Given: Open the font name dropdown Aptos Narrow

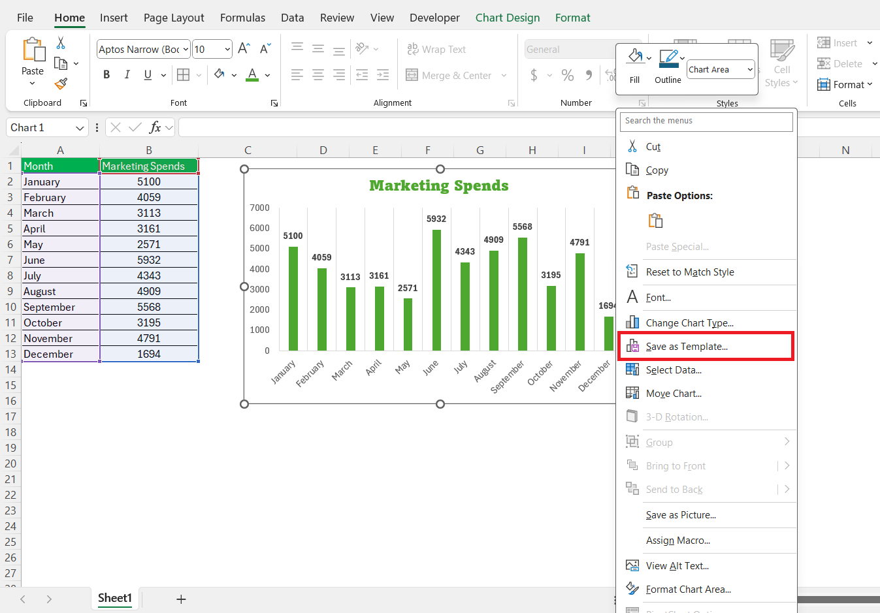Looking at the screenshot, I should click(x=186, y=49).
